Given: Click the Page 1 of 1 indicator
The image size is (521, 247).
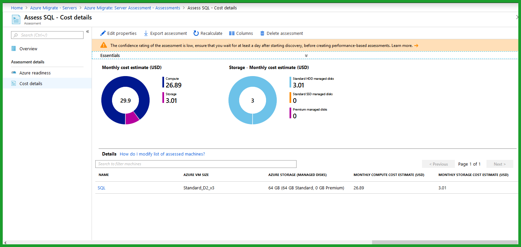Looking at the screenshot, I should point(469,164).
